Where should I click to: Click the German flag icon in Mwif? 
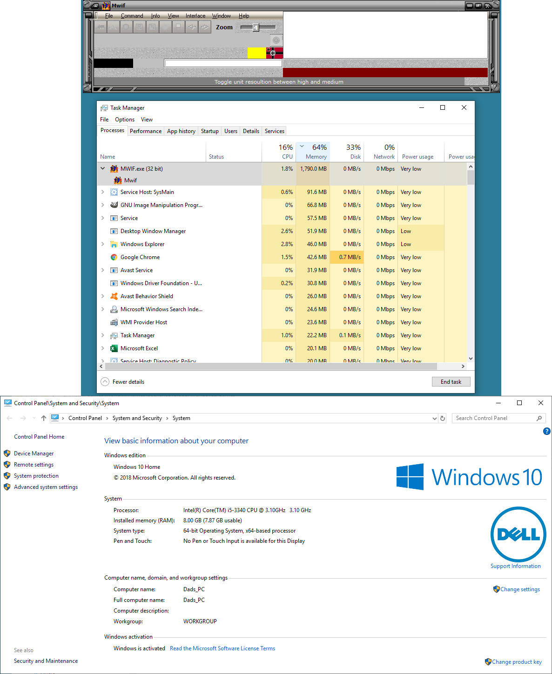click(x=275, y=53)
